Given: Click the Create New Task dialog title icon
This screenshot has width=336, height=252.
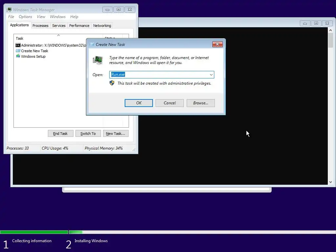Looking at the screenshot, I should pos(92,44).
